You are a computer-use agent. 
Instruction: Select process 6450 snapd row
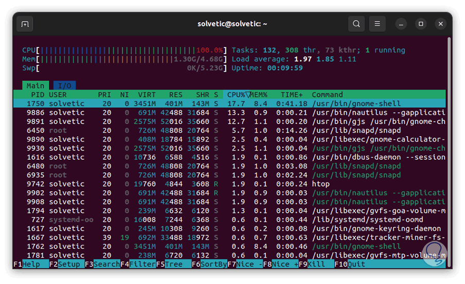point(229,130)
